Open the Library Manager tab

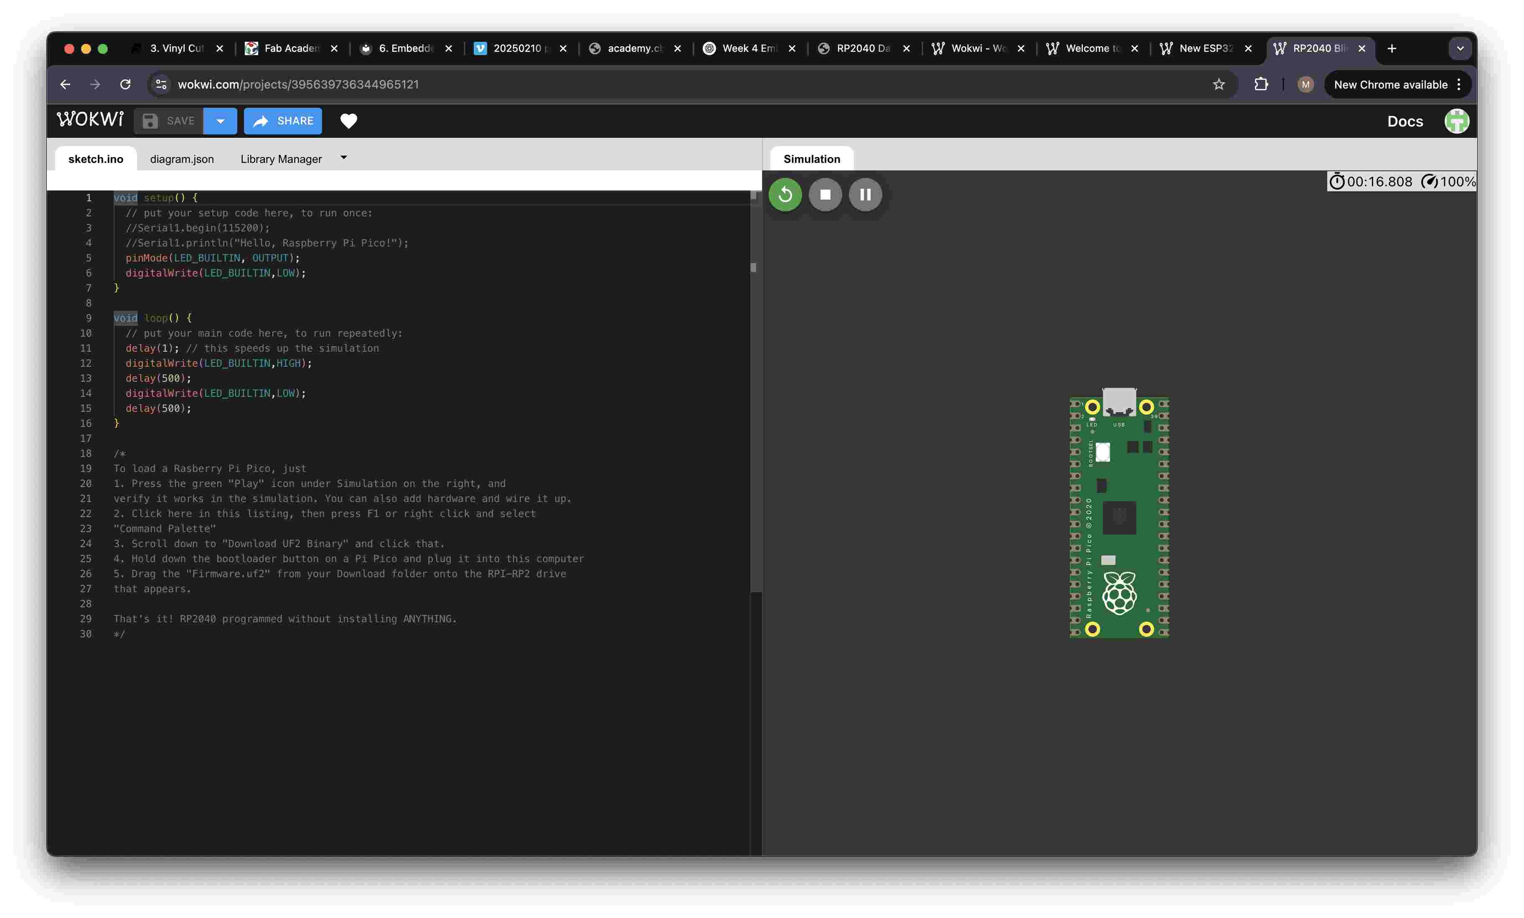pyautogui.click(x=281, y=159)
